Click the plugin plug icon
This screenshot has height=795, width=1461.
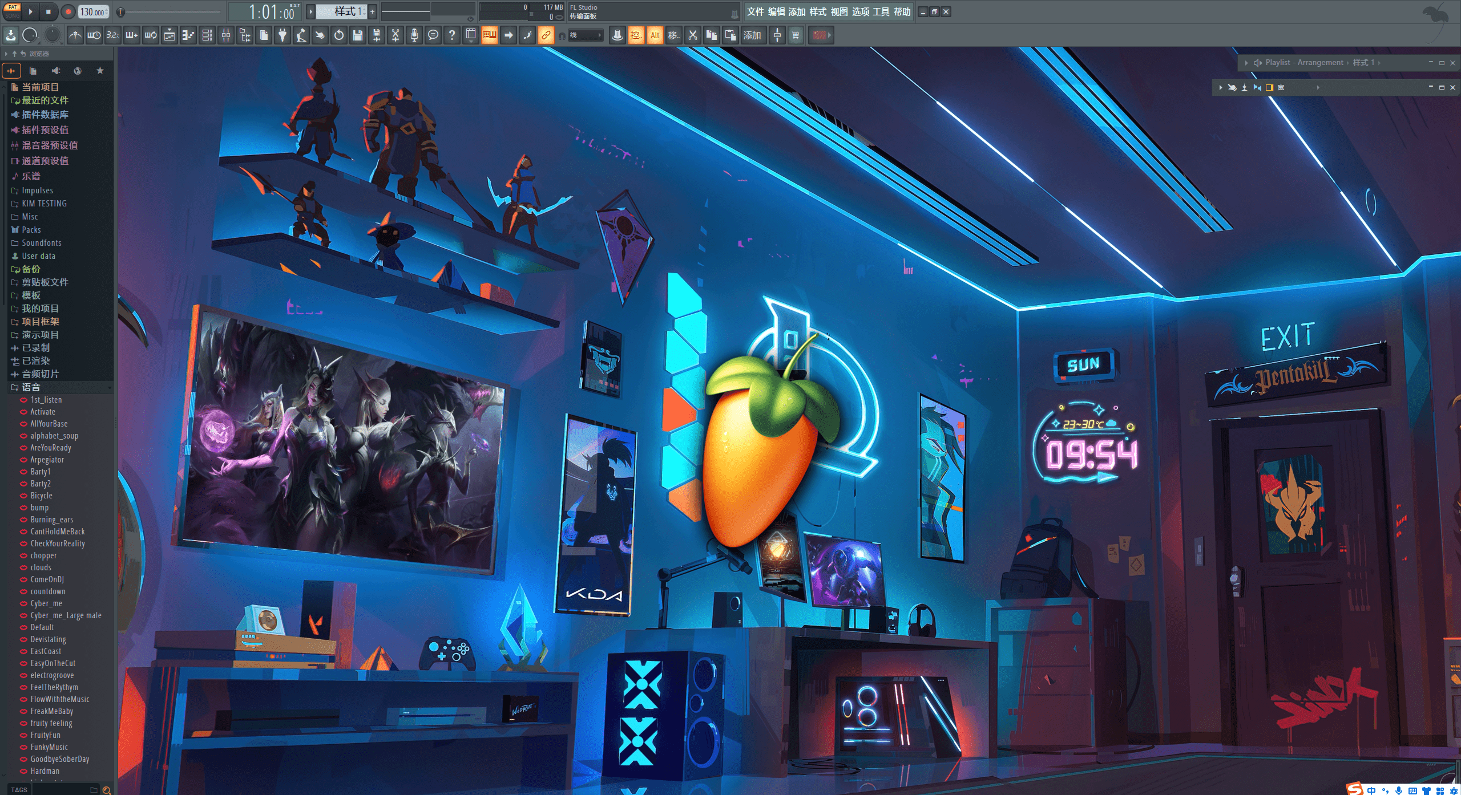pos(282,35)
